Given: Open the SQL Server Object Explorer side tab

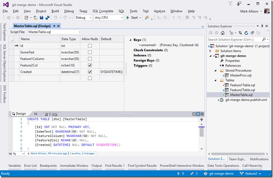Looking at the screenshot, I should pyautogui.click(x=4, y=63).
